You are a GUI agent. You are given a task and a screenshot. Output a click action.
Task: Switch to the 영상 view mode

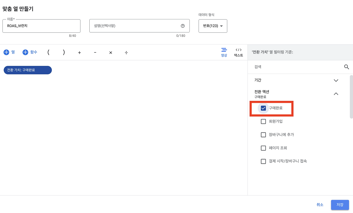click(x=224, y=52)
